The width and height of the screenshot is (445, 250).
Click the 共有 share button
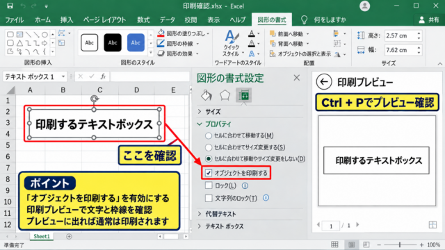point(429,20)
